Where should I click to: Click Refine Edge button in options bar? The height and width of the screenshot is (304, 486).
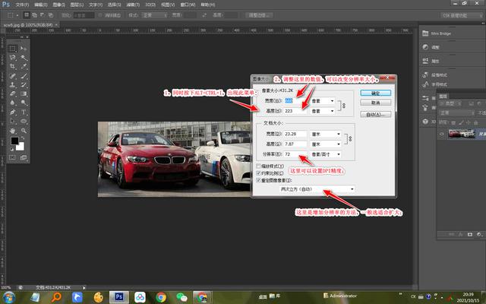pyautogui.click(x=259, y=15)
